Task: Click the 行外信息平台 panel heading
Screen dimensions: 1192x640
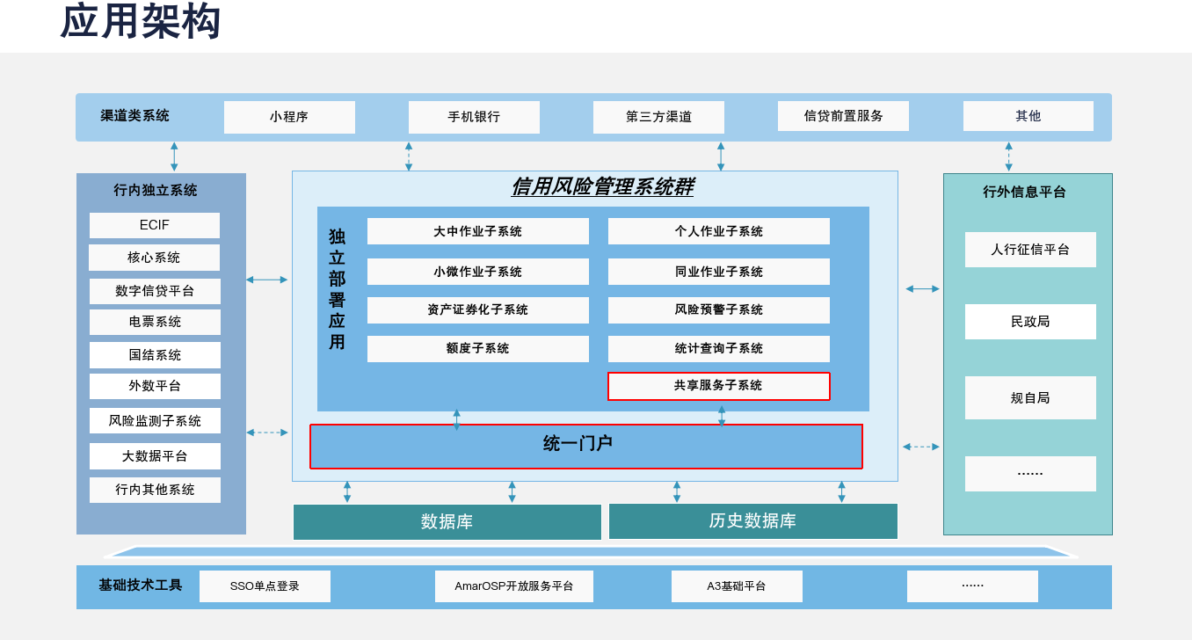Action: coord(1025,192)
